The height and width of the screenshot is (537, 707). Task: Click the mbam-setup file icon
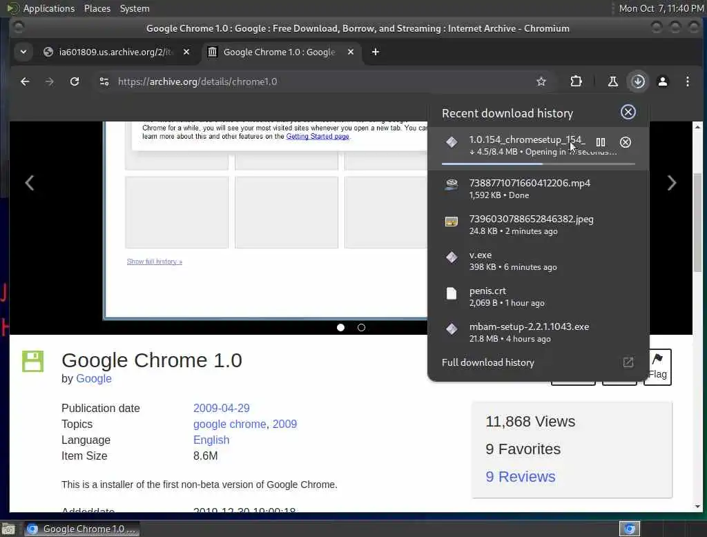click(x=452, y=329)
